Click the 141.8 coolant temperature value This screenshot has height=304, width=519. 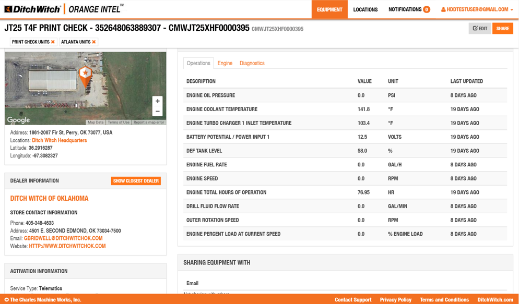363,109
